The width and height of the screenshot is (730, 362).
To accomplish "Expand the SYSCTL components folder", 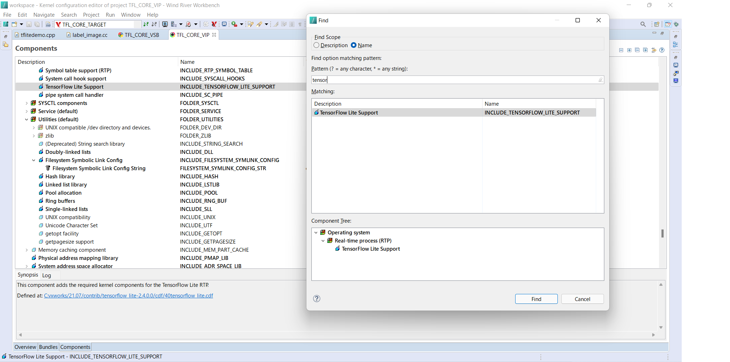I will [x=26, y=103].
